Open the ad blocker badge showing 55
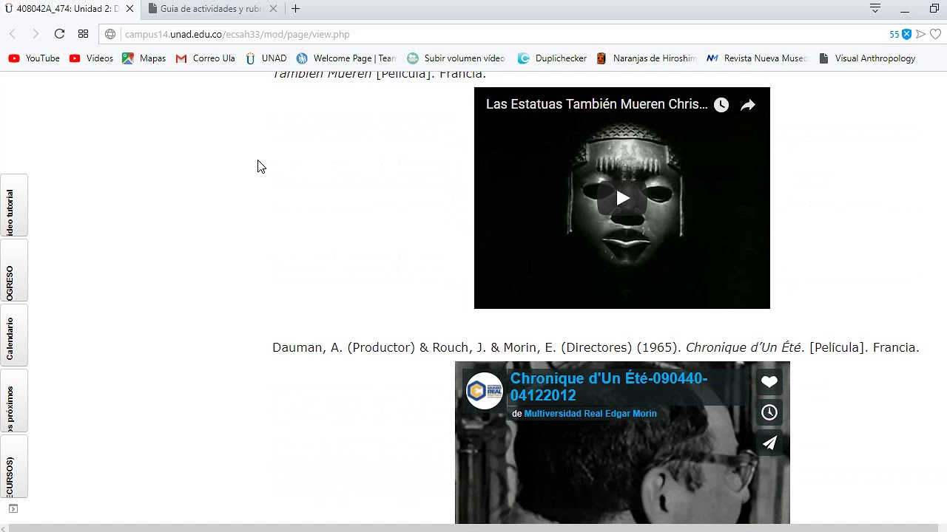 click(900, 34)
